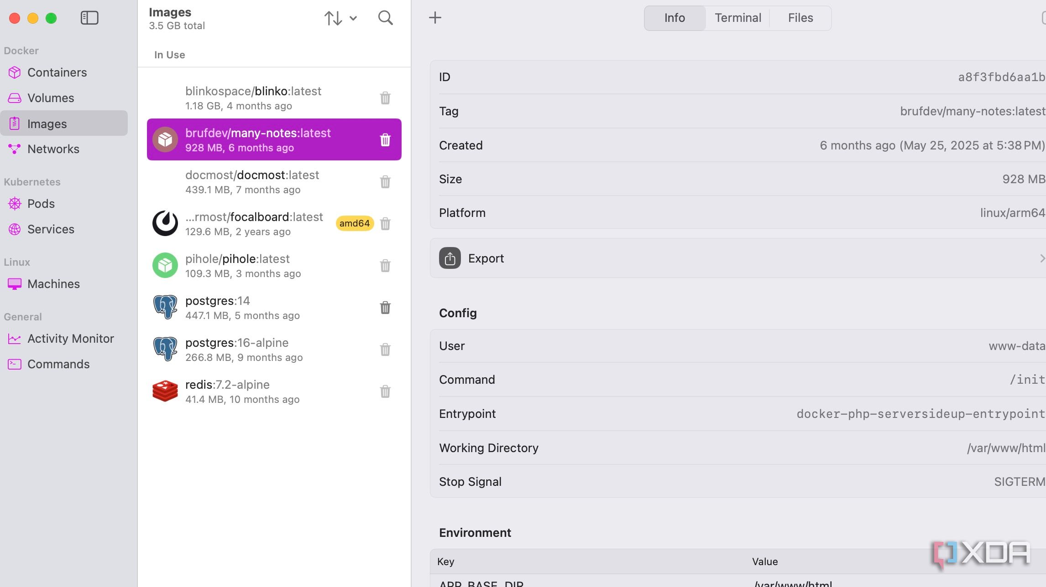Click the Tag value brufdev/many-notes:latest
This screenshot has width=1046, height=587.
tap(973, 111)
